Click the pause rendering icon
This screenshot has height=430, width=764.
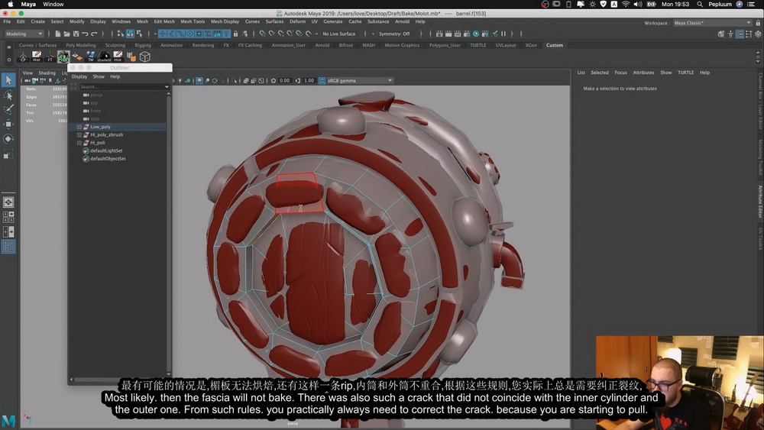(x=503, y=34)
